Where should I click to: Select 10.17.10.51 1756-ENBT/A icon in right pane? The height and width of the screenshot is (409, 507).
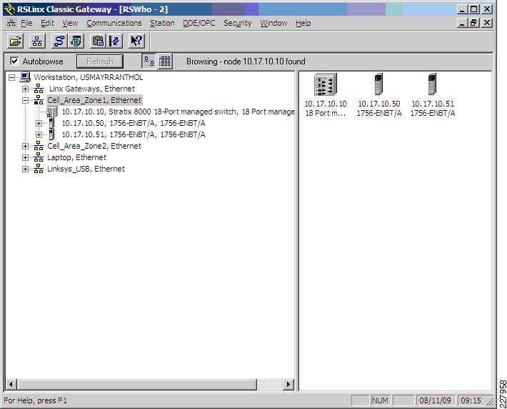coord(432,84)
